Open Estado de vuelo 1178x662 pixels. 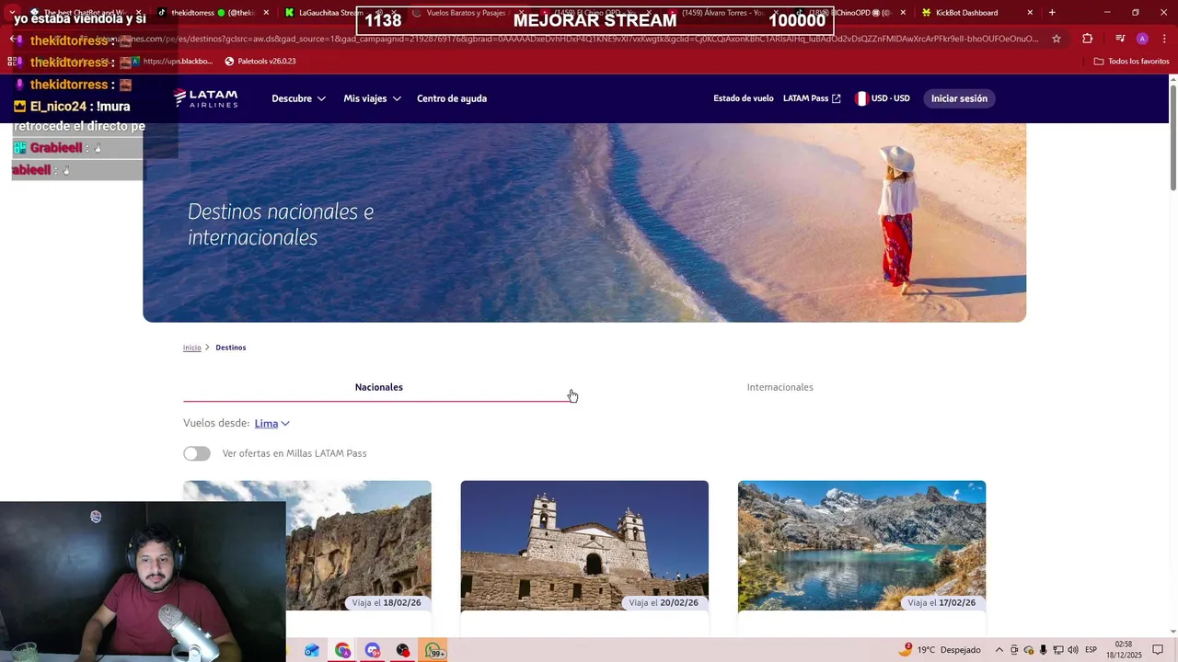[x=744, y=98]
